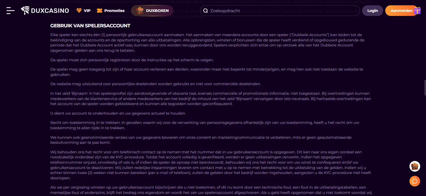Click the heading "GEBRUIK VAN SPELERSACCOUNT"
Image resolution: width=426 pixels, height=196 pixels.
coord(90,26)
